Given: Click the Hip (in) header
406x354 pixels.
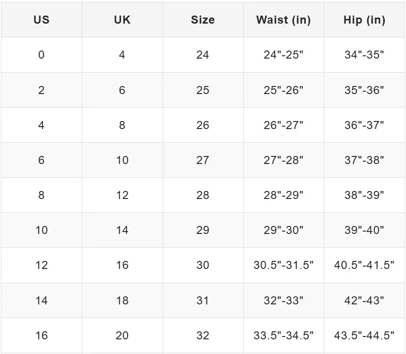Looking at the screenshot, I should point(364,20).
